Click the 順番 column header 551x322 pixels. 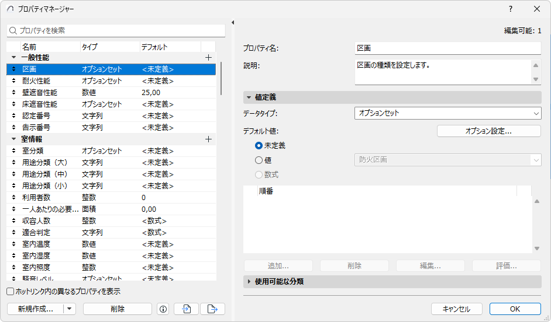pos(387,191)
